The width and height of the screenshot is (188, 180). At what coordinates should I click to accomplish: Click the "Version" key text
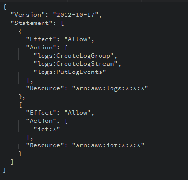click(x=28, y=15)
